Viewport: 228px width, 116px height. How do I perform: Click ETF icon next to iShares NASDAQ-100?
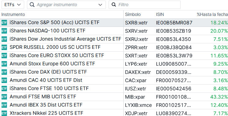tap(4, 31)
